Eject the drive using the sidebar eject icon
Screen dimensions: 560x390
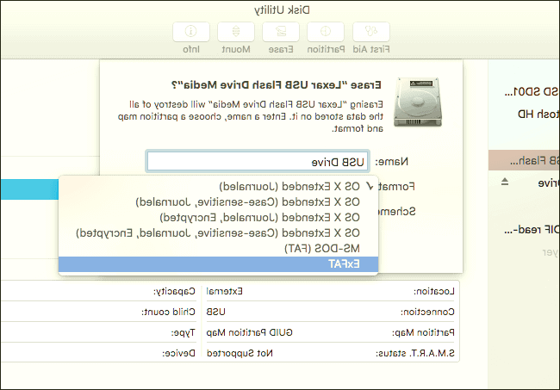coord(505,183)
